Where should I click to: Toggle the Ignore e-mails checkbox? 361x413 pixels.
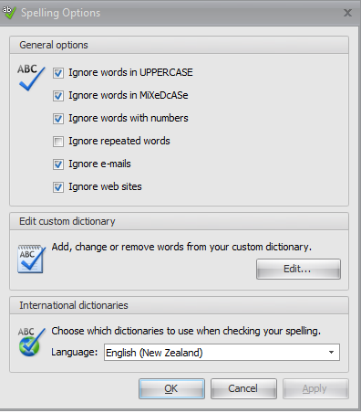[x=58, y=164]
